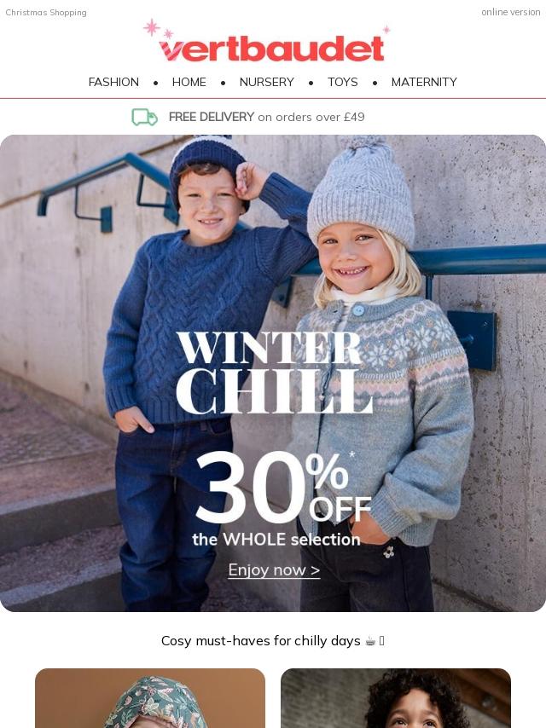Screen dimensions: 546x728
Task: Go to the NURSERY section
Action: [267, 82]
